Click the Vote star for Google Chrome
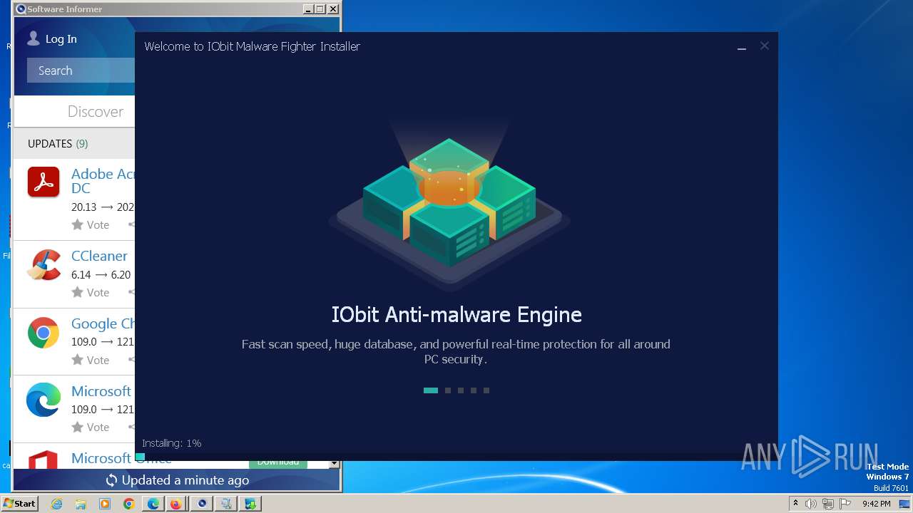Screen dimensions: 913x513 77,360
